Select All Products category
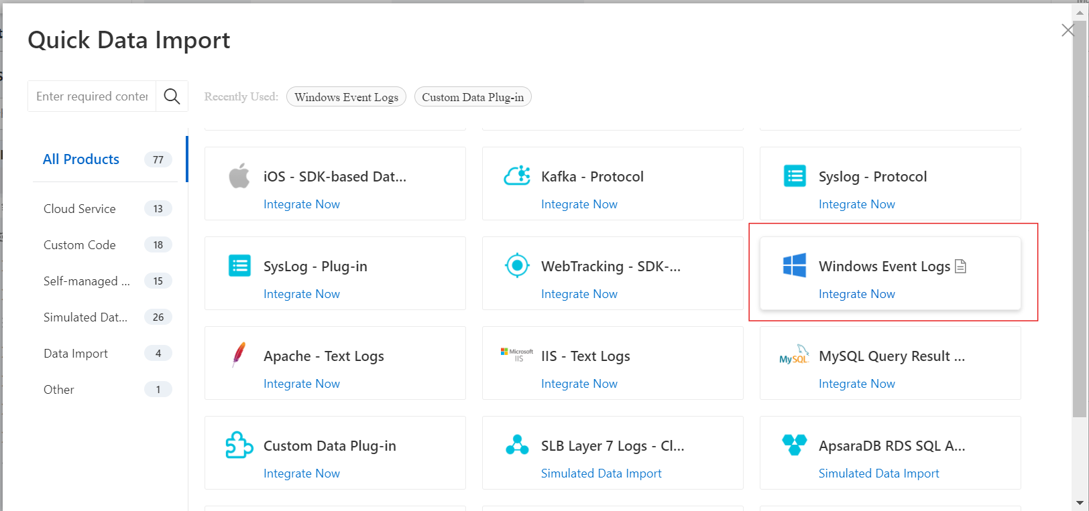This screenshot has height=511, width=1089. [81, 159]
